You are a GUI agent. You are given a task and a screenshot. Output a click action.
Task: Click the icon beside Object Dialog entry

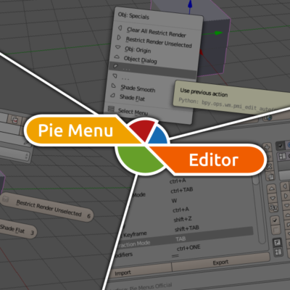pos(117,57)
